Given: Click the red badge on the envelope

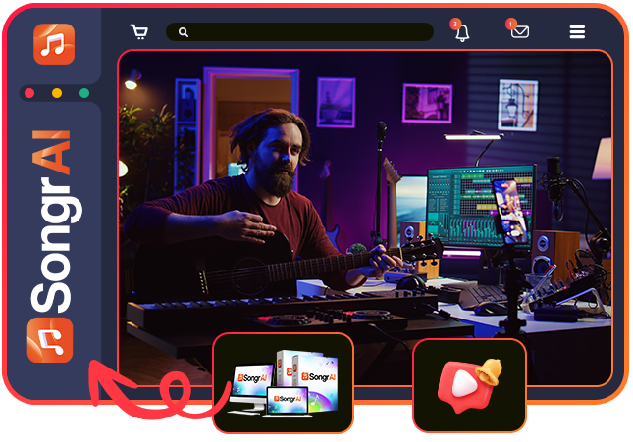Looking at the screenshot, I should 511,24.
